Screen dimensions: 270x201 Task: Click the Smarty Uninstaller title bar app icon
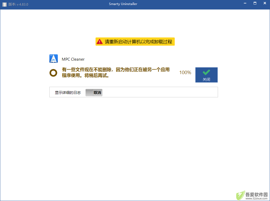pyautogui.click(x=4, y=4)
